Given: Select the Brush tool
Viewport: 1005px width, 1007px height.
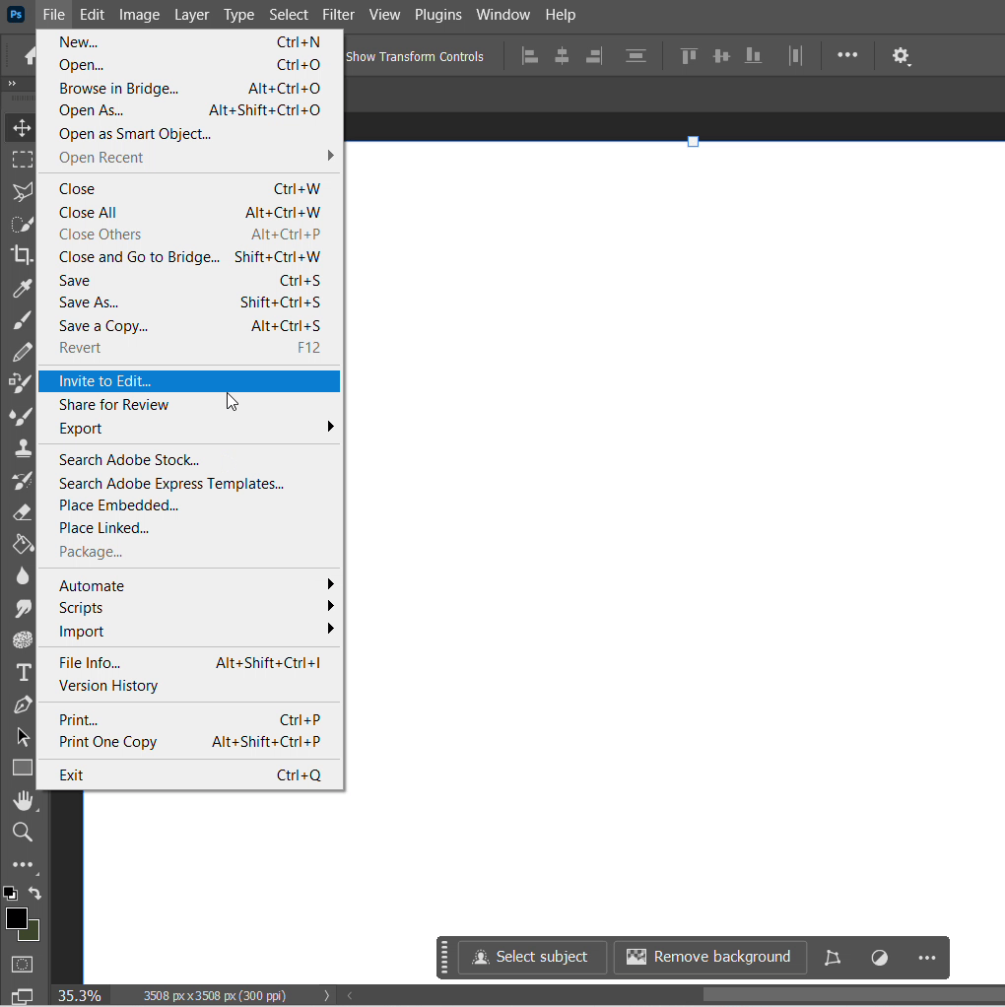Looking at the screenshot, I should [x=22, y=320].
